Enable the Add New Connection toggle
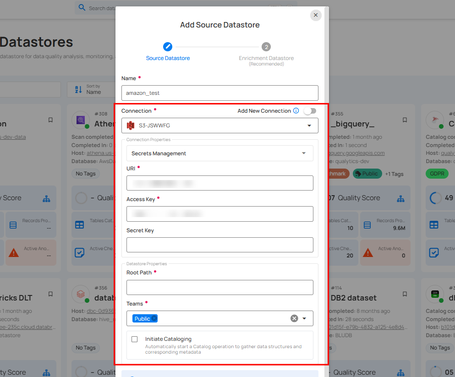Viewport: 455px width, 377px height. [x=309, y=110]
